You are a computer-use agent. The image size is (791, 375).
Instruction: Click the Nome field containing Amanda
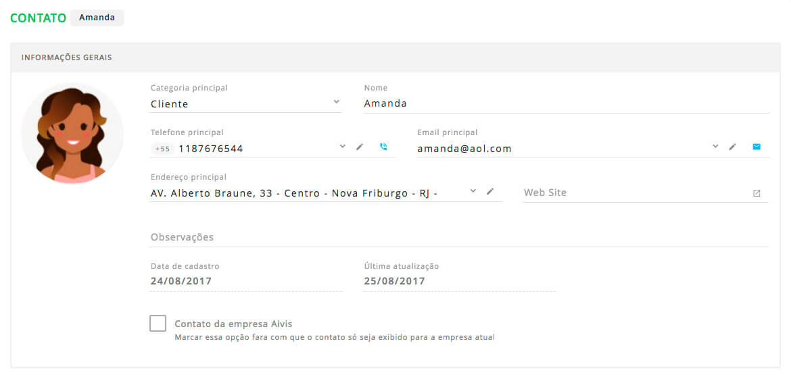coord(566,104)
